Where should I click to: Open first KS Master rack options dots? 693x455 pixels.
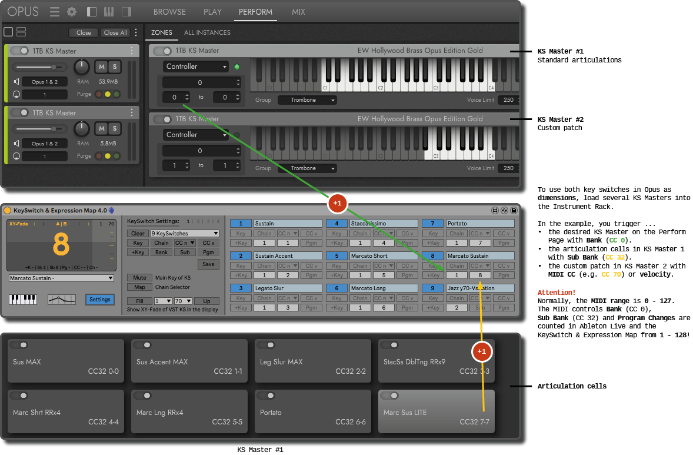(x=132, y=51)
